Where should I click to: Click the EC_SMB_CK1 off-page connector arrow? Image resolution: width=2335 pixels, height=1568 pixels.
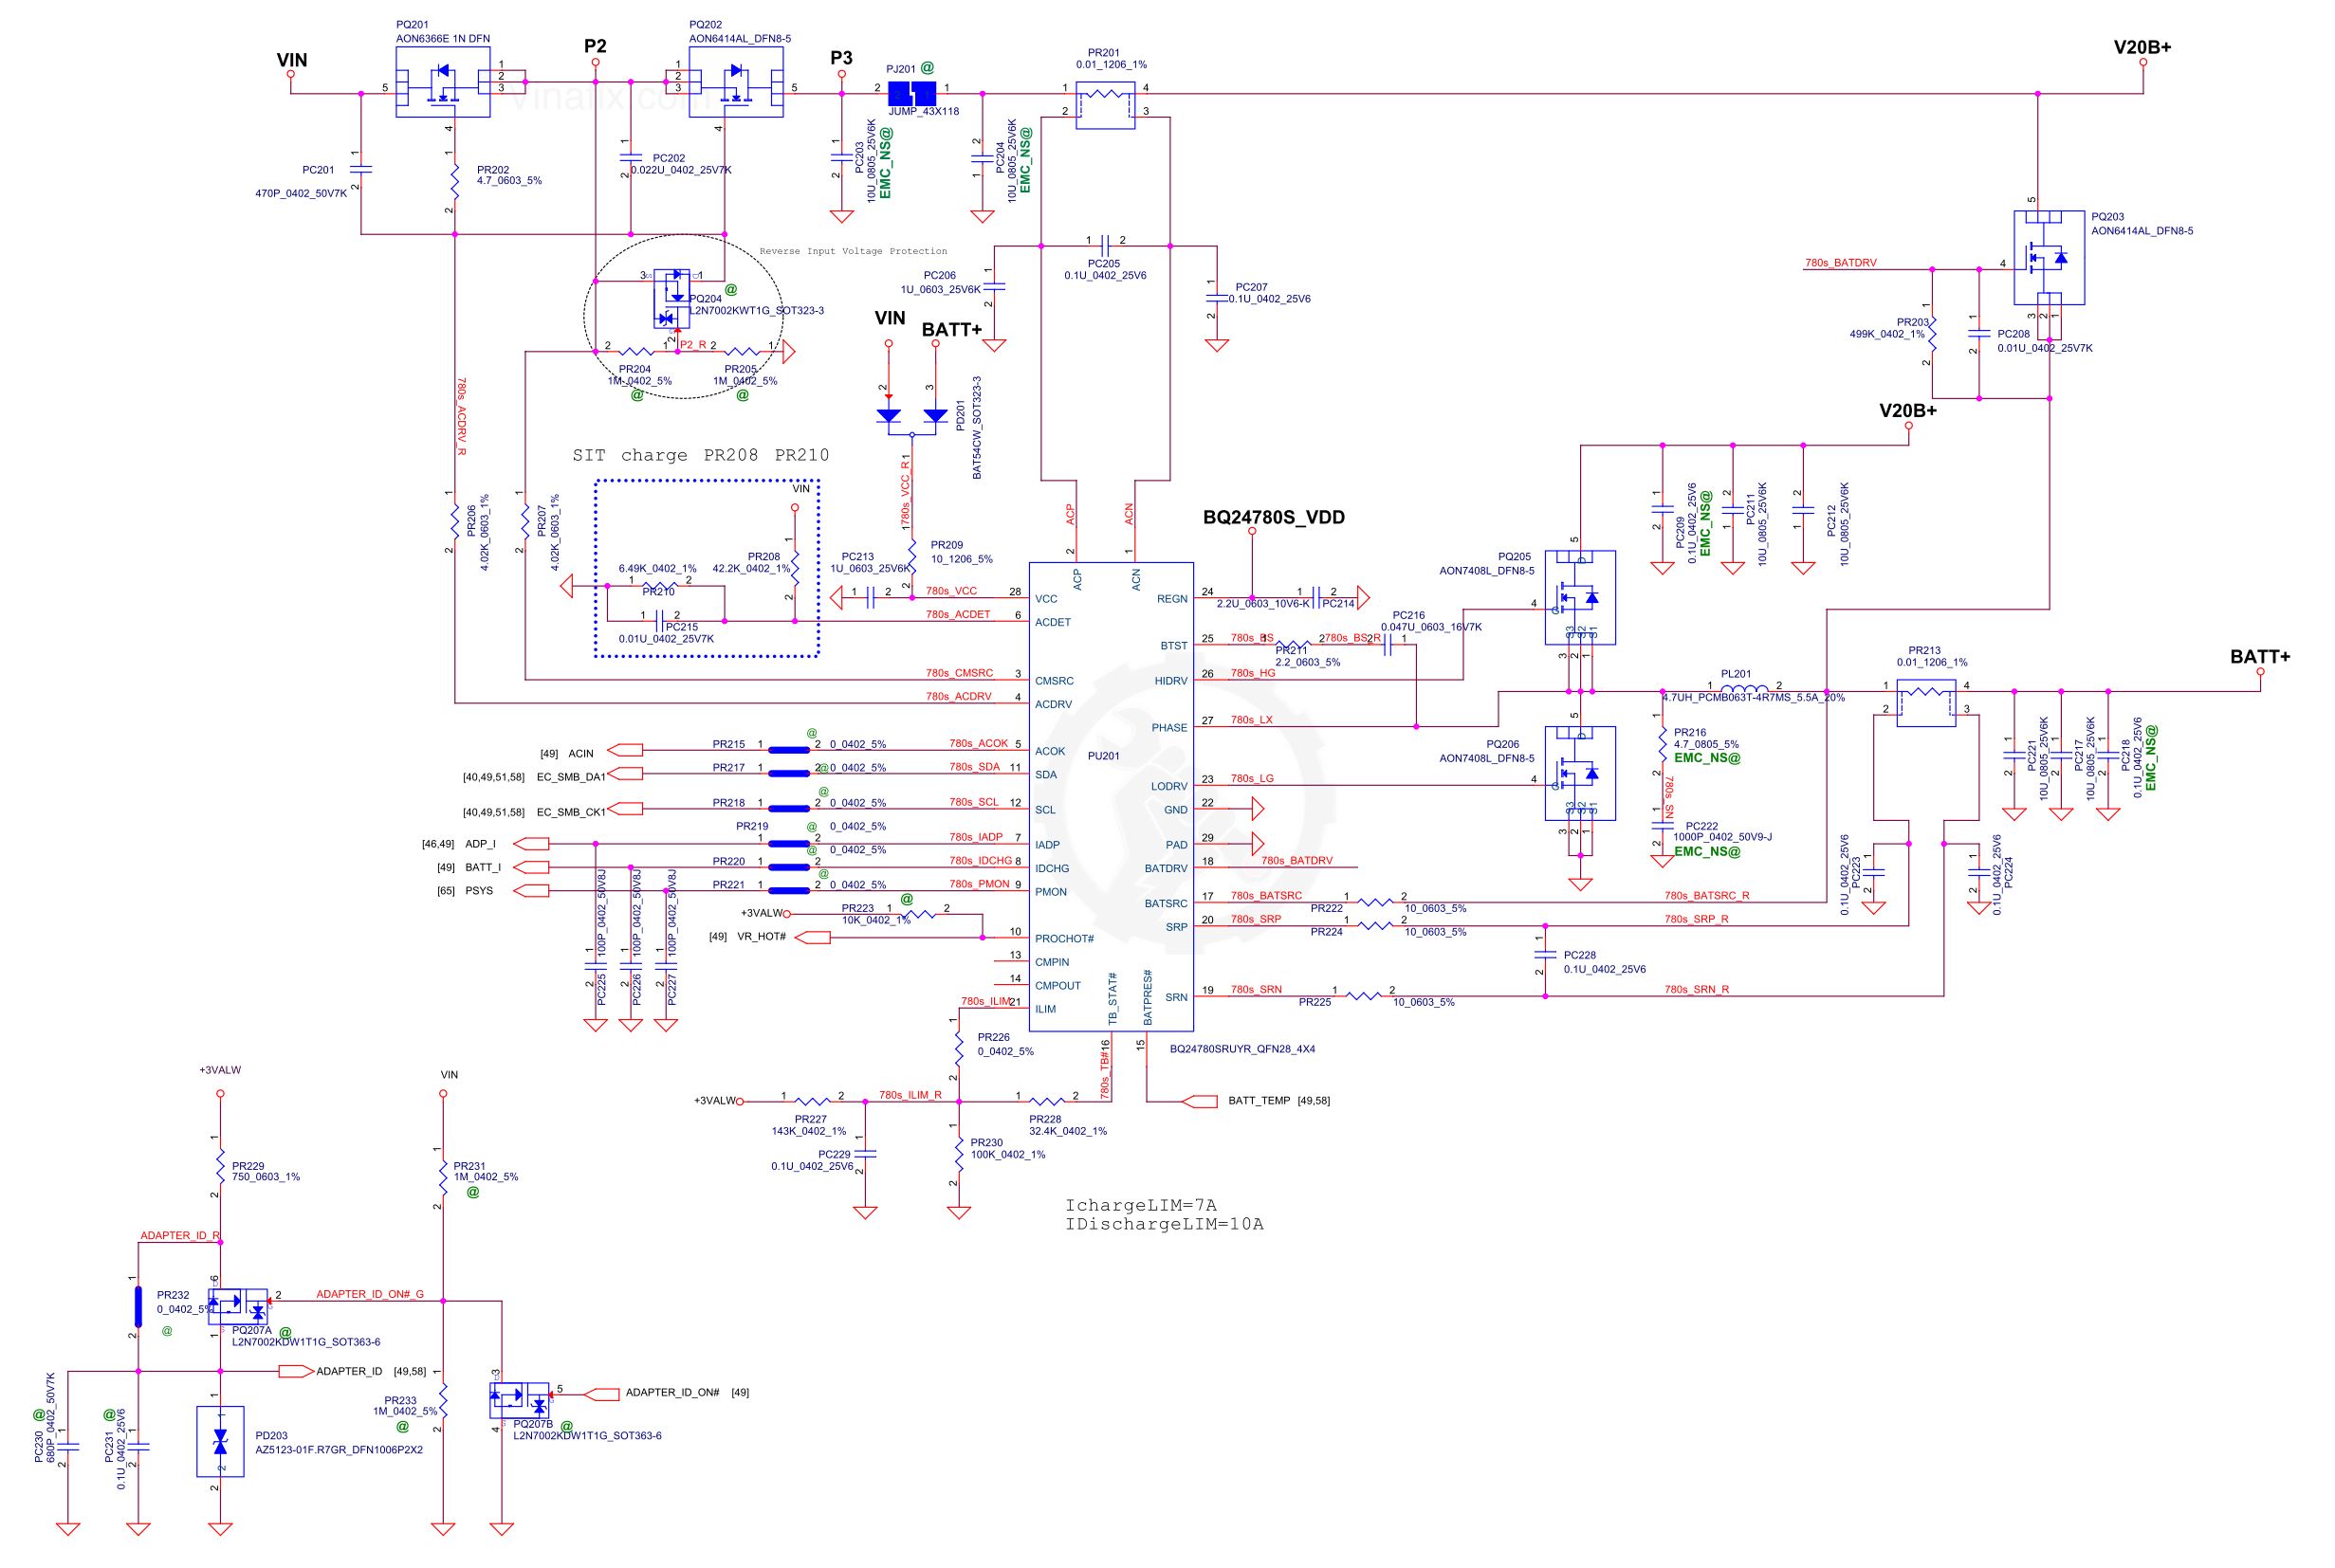tap(624, 809)
